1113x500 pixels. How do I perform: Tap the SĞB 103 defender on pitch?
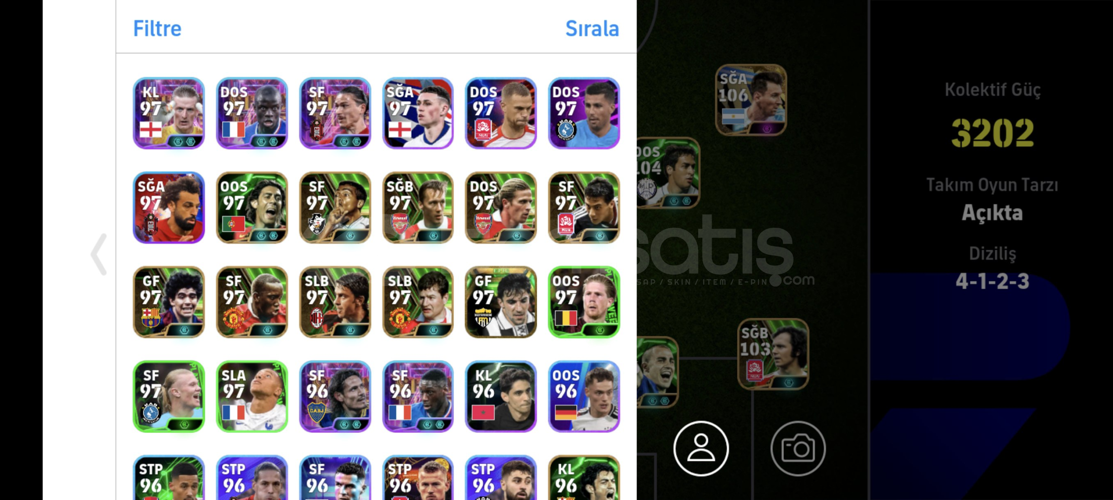(773, 354)
